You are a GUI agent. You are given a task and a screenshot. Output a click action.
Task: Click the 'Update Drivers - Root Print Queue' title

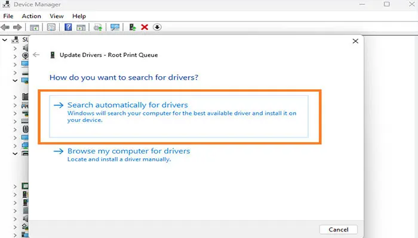(x=109, y=55)
